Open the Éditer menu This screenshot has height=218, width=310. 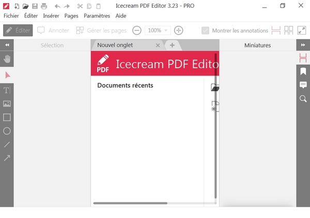(x=31, y=16)
